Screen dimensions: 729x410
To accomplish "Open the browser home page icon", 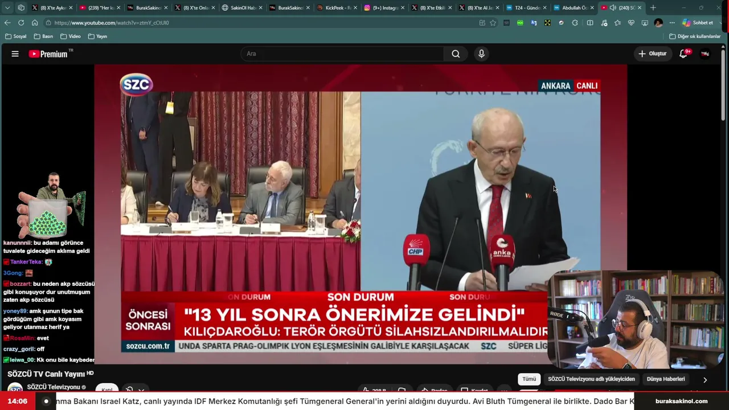I will pos(35,23).
